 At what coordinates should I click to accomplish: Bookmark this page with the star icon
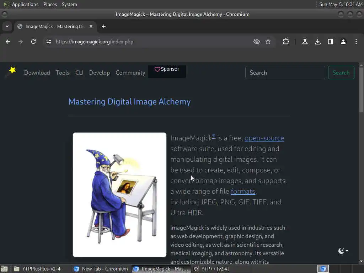pyautogui.click(x=268, y=42)
